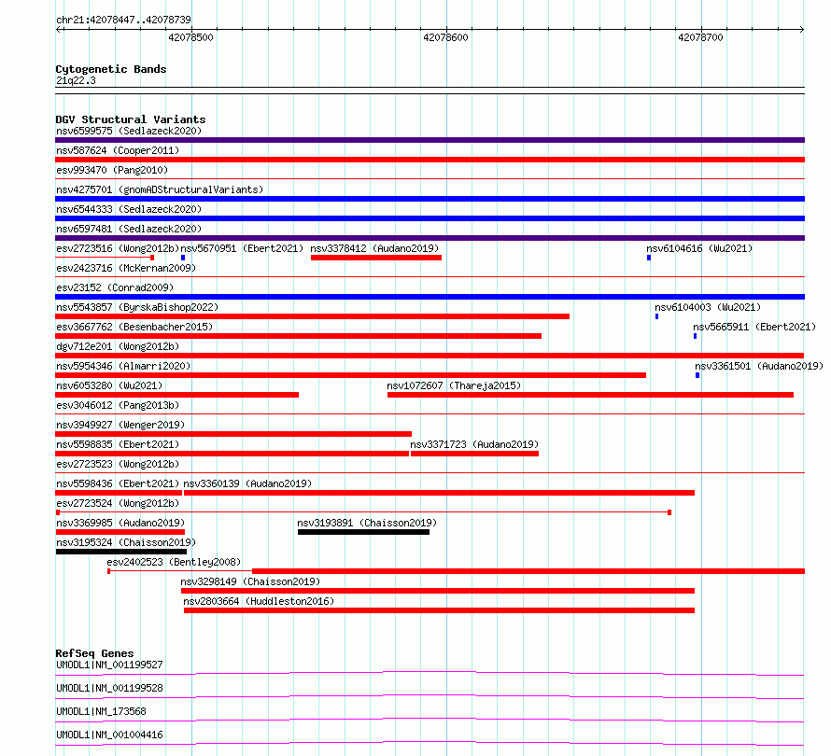Open the esv2423716 (McKernan2009) label
Viewport: 831px width, 756px height.
point(126,268)
